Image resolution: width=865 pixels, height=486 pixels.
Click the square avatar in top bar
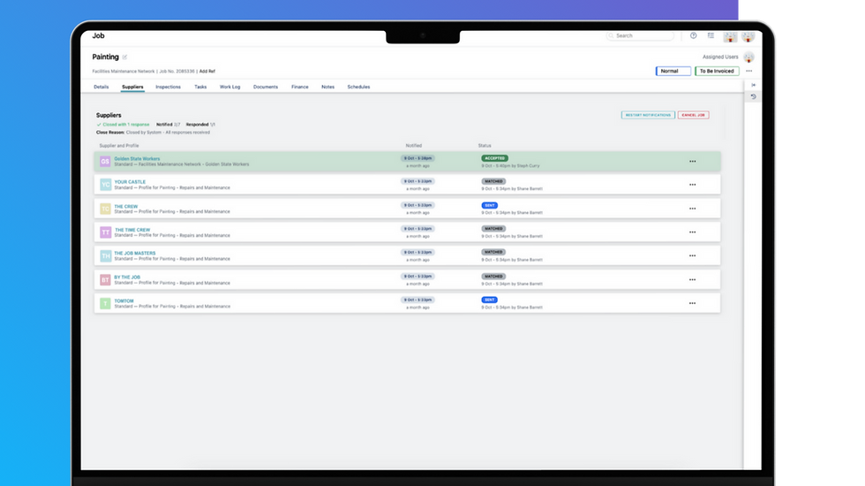[731, 37]
